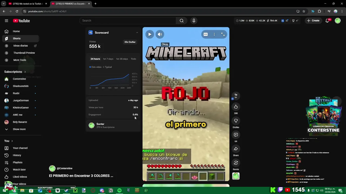This screenshot has width=346, height=194.
Task: Open the JuegaGerman subscription
Action: (x=21, y=101)
